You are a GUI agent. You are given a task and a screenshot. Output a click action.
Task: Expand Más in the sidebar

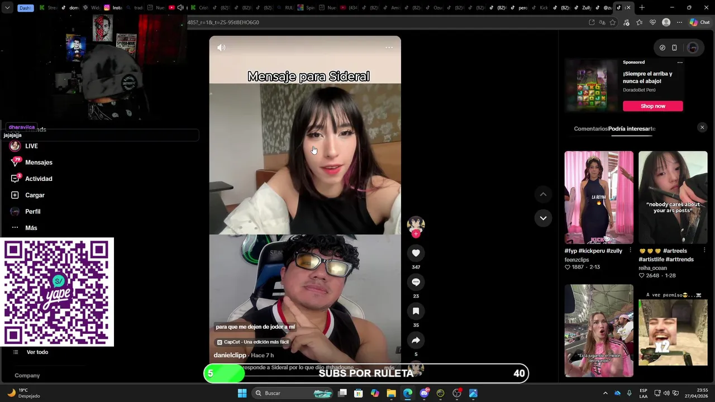pos(31,228)
